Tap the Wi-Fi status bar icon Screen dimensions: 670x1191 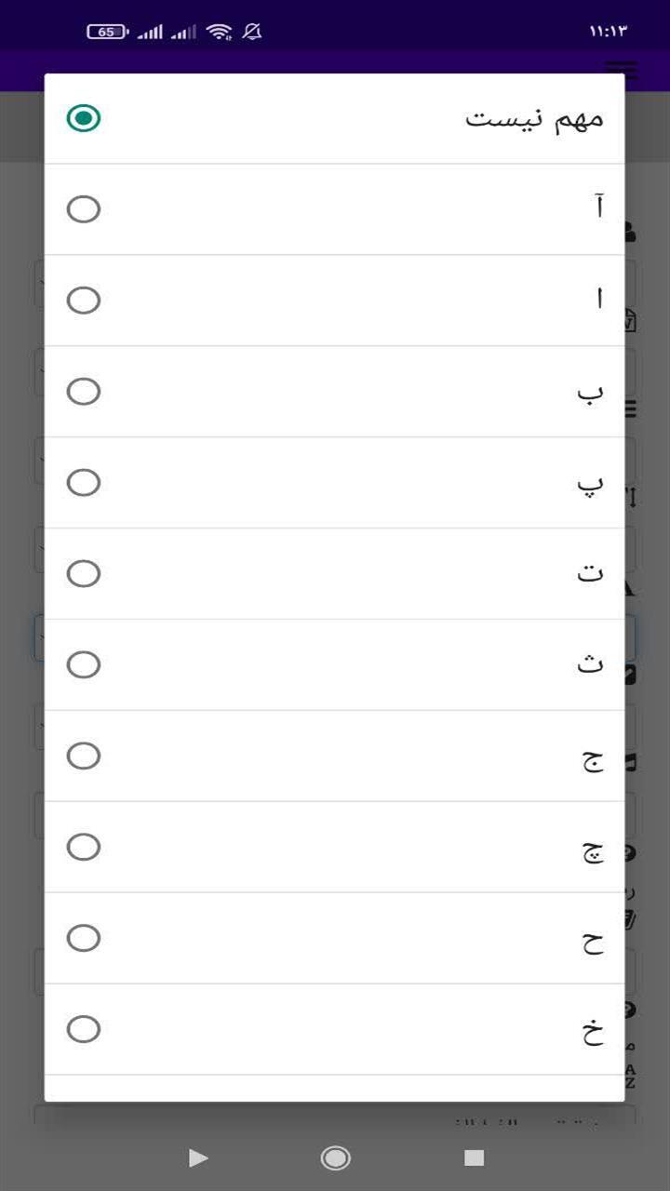pyautogui.click(x=220, y=32)
